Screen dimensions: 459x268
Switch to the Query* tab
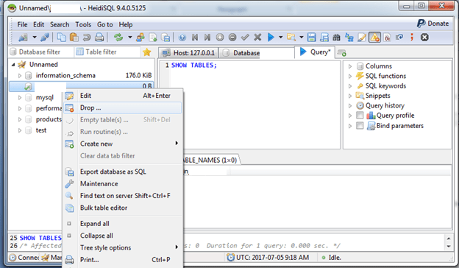(315, 52)
